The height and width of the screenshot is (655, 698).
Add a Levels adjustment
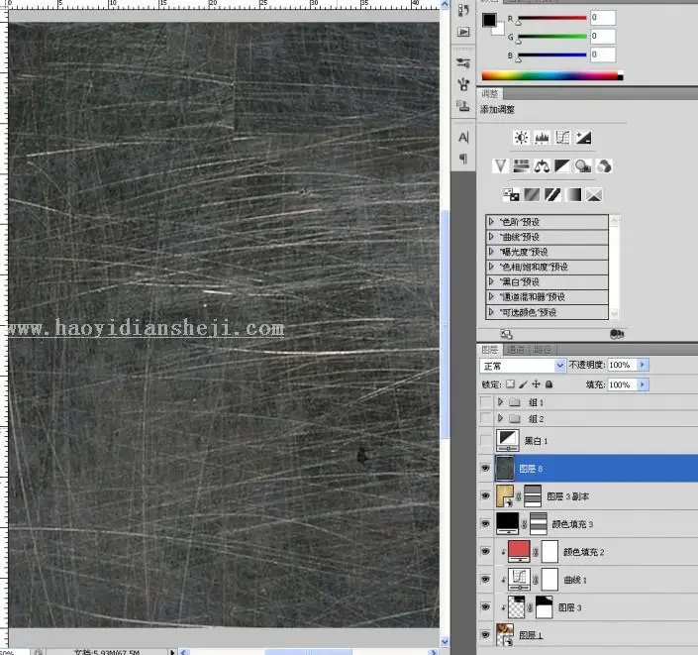[542, 138]
